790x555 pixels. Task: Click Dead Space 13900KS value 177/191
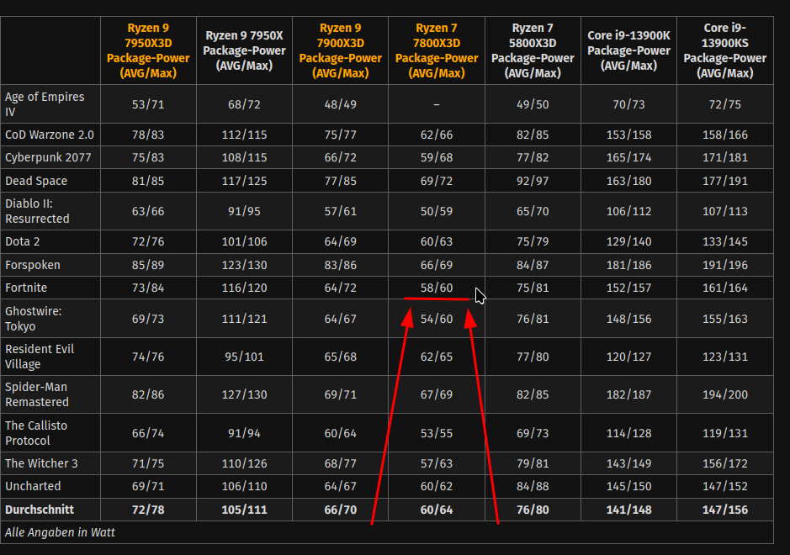point(725,181)
